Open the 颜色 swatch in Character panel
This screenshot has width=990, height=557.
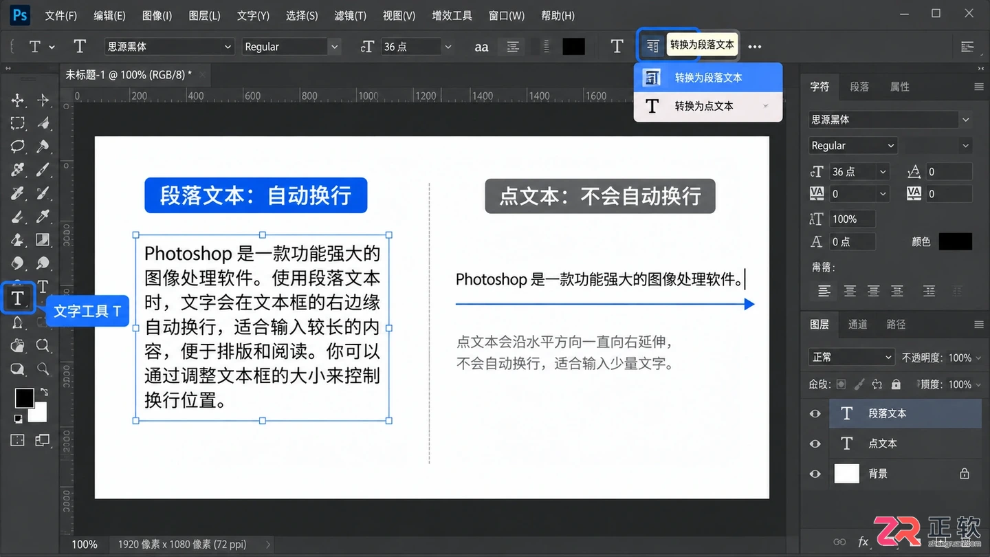(956, 241)
